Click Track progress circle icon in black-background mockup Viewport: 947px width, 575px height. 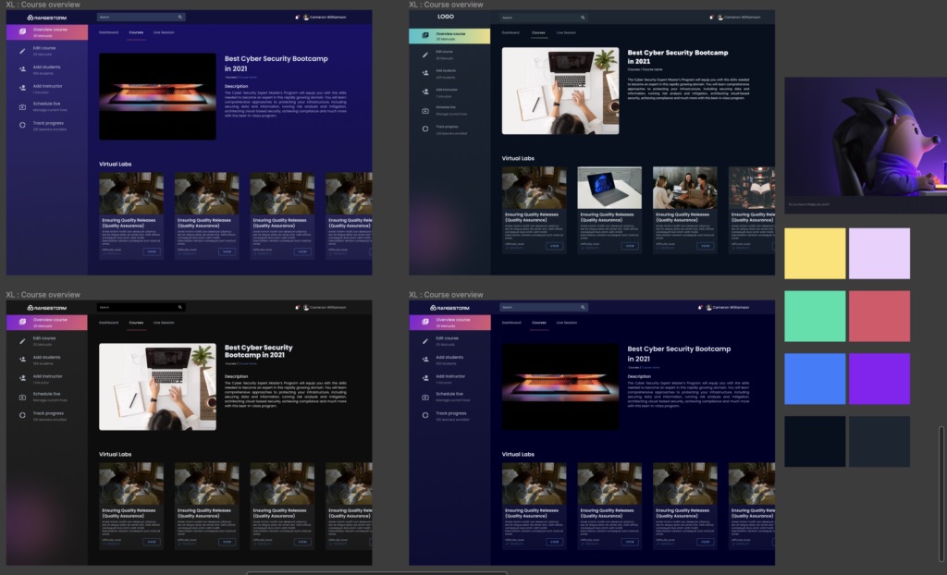pos(22,416)
